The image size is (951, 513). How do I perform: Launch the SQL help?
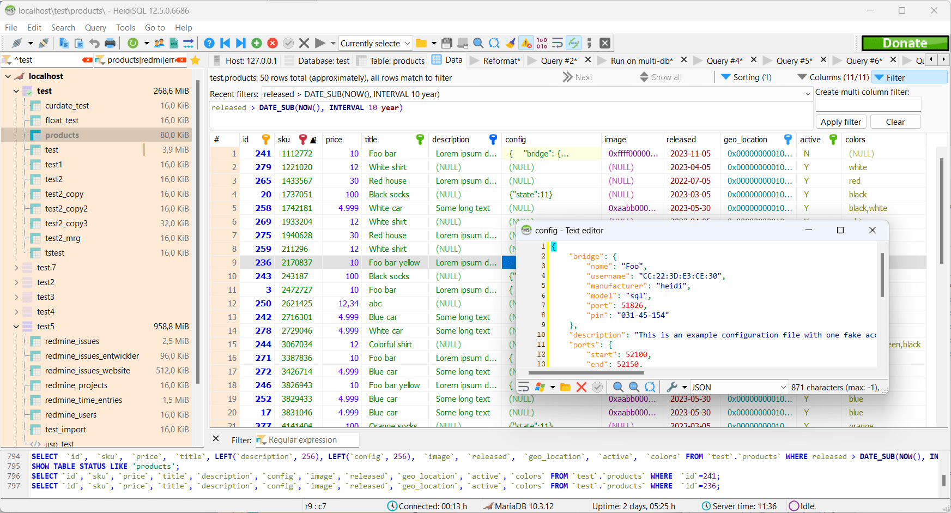point(209,43)
